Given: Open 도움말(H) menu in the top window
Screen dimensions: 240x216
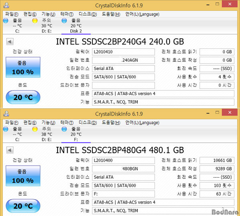Looking at the screenshot, I should (x=111, y=14).
